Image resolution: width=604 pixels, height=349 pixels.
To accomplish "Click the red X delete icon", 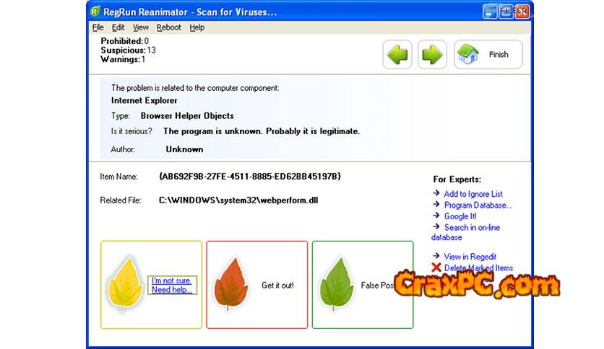I will (x=436, y=268).
